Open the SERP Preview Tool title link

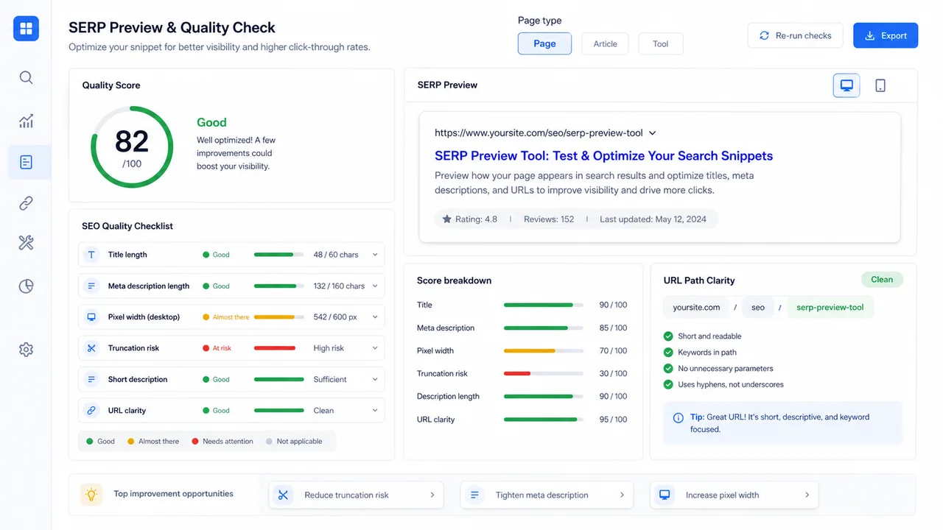[x=604, y=156]
